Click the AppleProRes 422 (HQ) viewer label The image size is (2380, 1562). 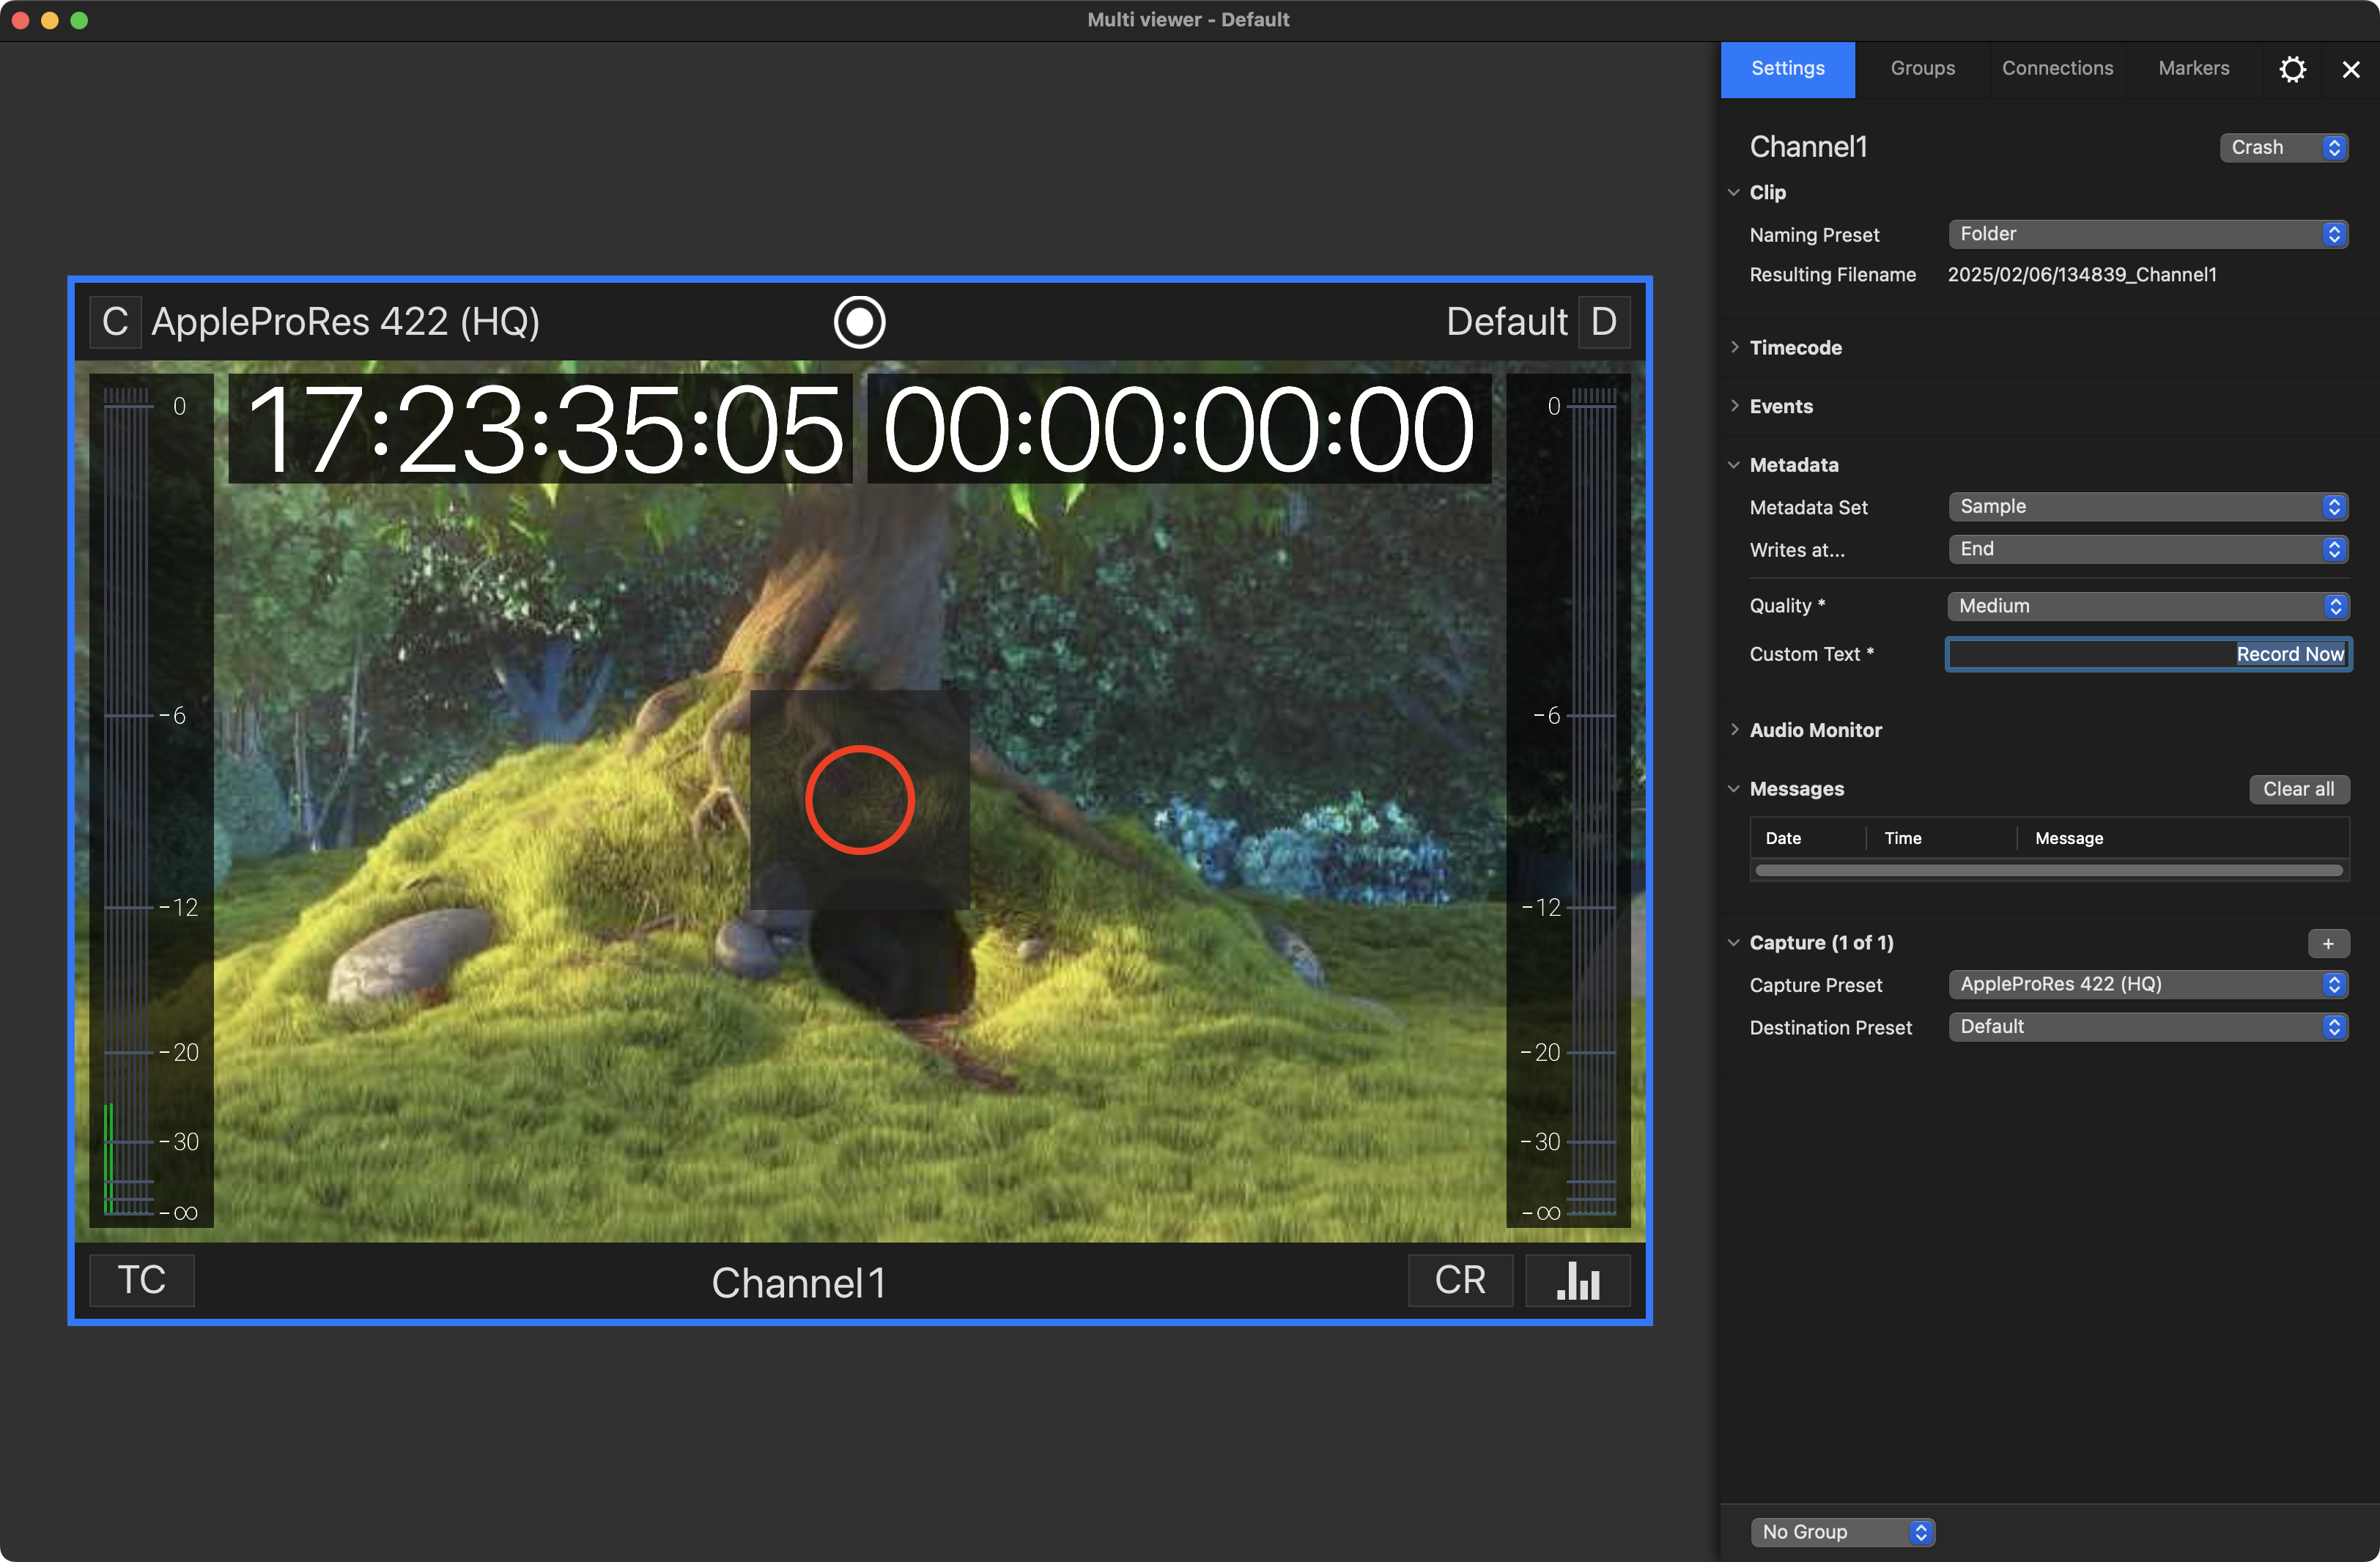pos(346,322)
